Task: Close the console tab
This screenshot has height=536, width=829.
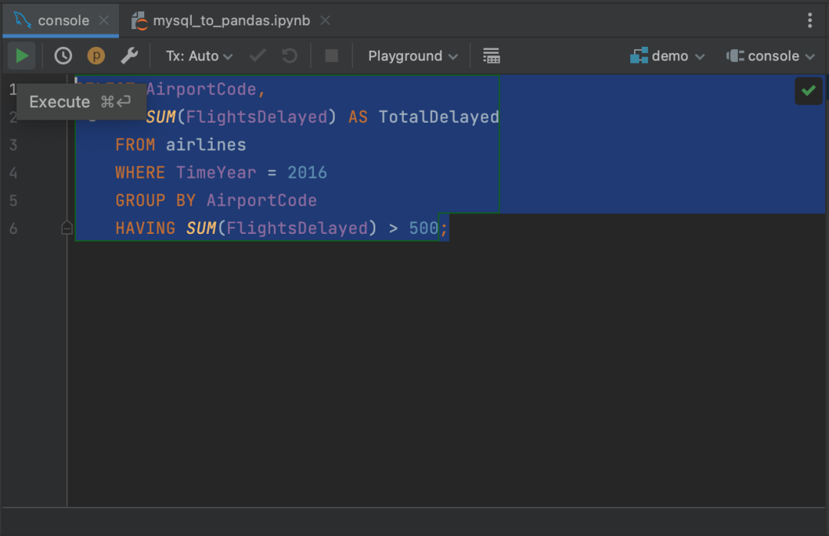Action: coord(104,21)
